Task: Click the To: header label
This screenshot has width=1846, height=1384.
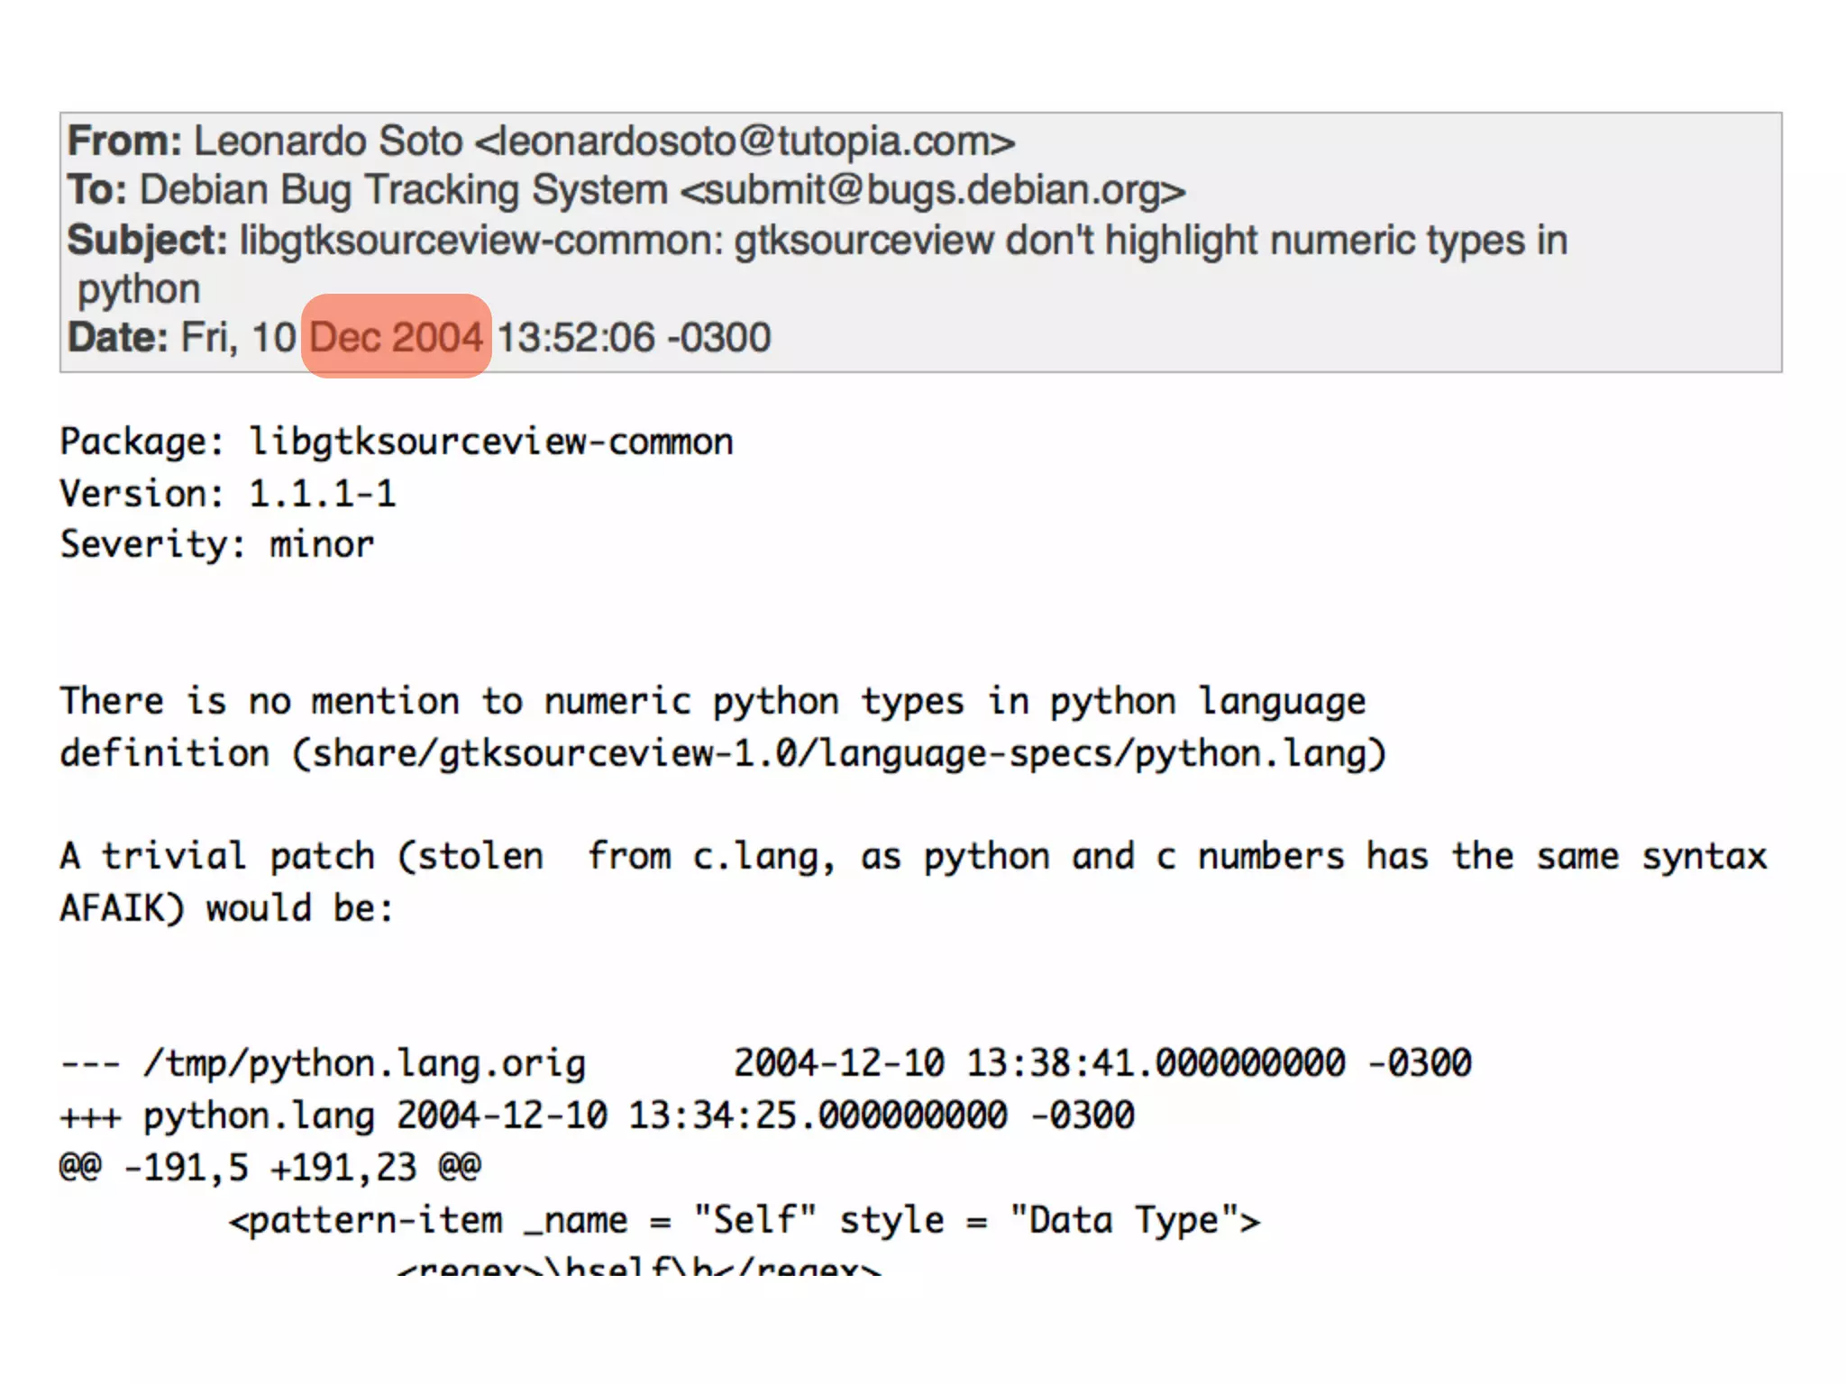Action: 96,190
